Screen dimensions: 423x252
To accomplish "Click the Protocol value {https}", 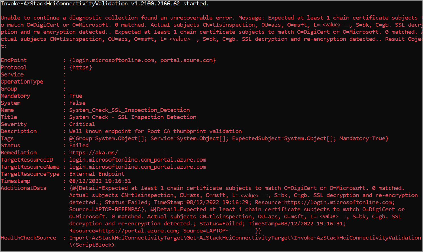I will pos(81,67).
